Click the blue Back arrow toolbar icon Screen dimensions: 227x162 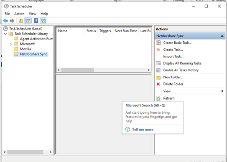[x=5, y=21]
